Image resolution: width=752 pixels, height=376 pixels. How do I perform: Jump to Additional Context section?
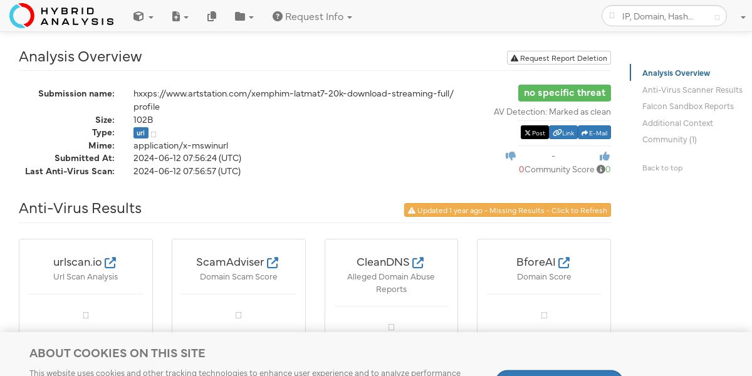pos(677,123)
